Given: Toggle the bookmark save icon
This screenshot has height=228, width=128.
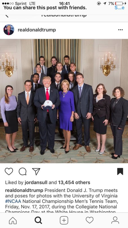Looking at the screenshot, I should [120, 171].
